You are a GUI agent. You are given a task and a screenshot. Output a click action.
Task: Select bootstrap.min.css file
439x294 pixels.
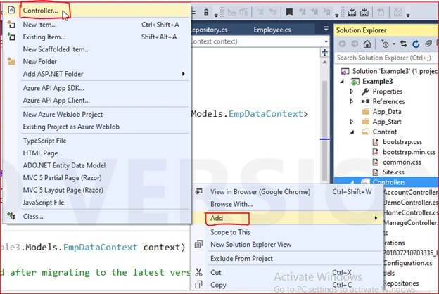point(409,152)
